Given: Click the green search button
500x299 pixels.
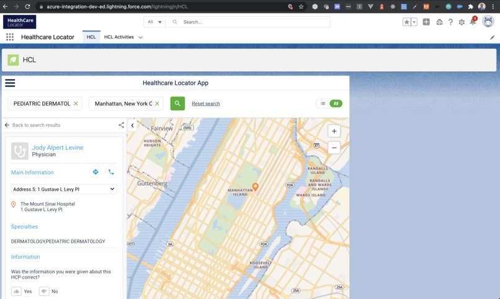Looking at the screenshot, I should [177, 103].
